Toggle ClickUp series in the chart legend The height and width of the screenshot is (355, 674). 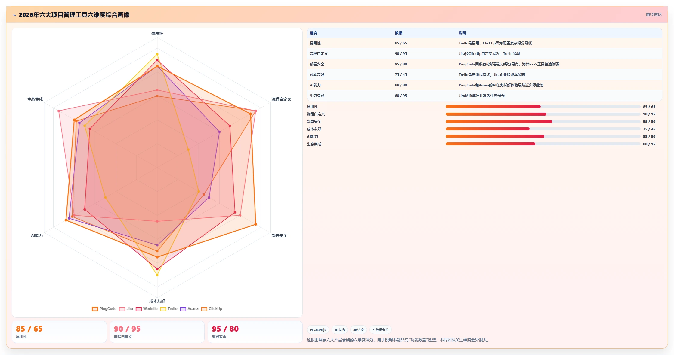click(212, 309)
